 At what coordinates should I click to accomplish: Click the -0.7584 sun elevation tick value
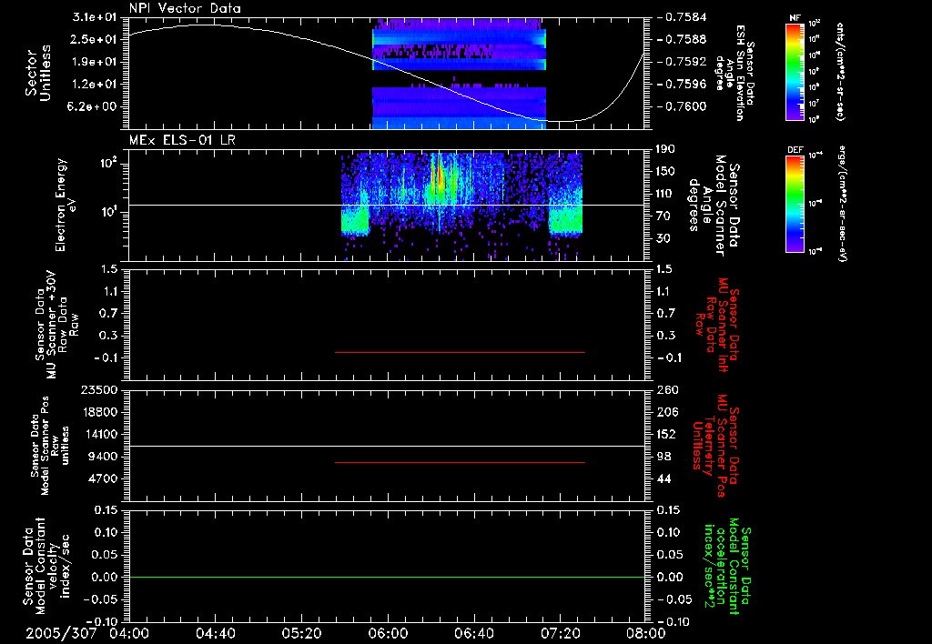pyautogui.click(x=683, y=17)
